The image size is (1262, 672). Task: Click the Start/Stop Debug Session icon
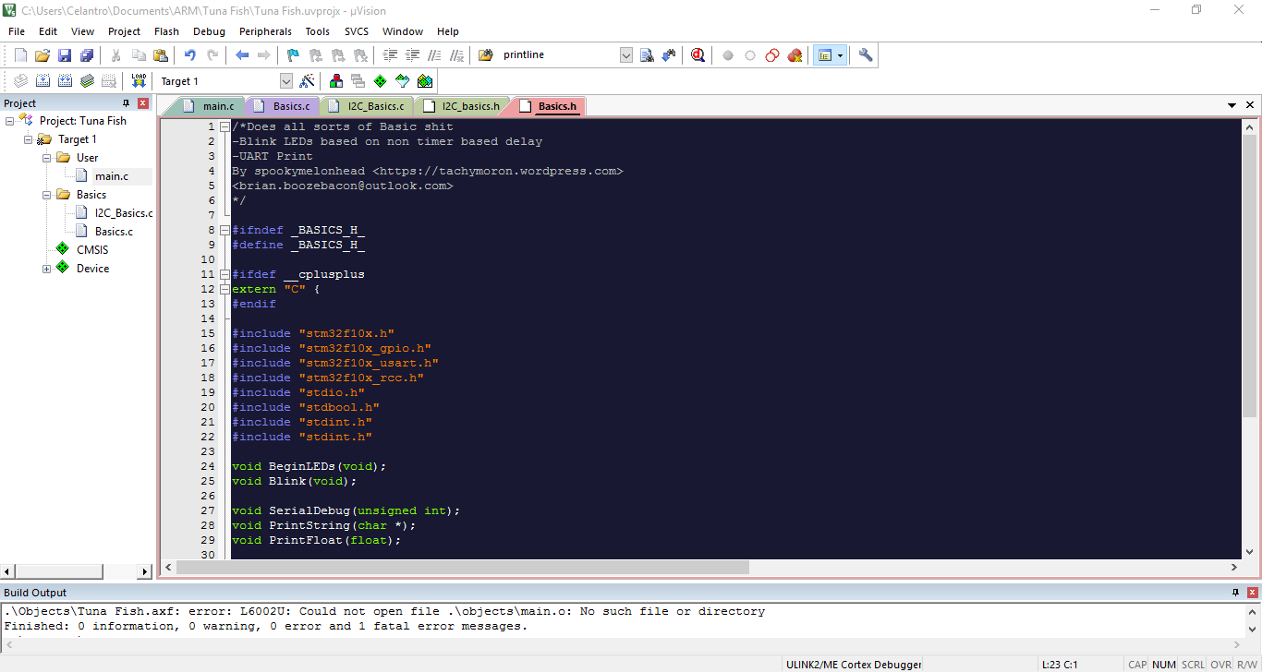pos(698,55)
